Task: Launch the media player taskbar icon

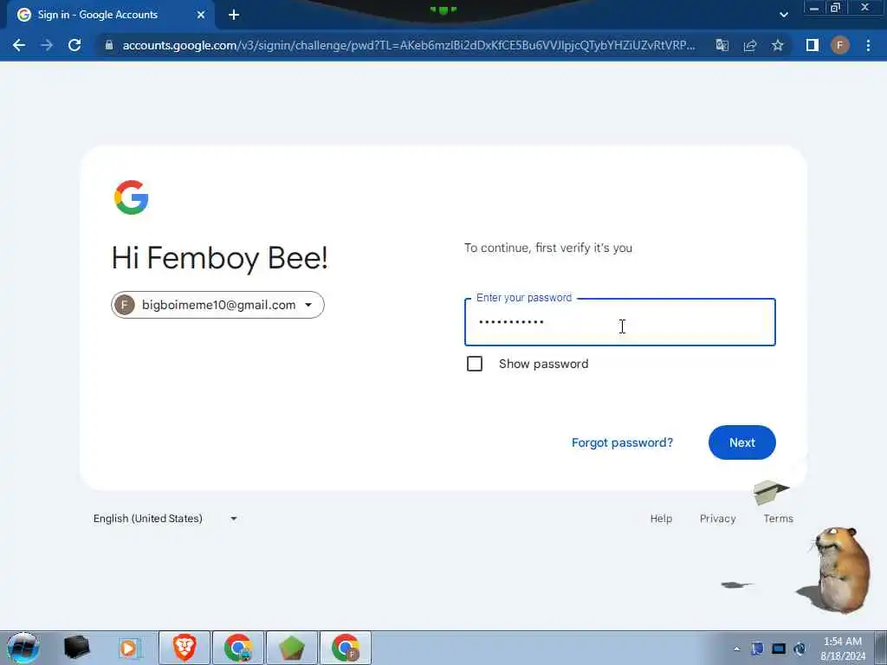Action: [x=129, y=648]
